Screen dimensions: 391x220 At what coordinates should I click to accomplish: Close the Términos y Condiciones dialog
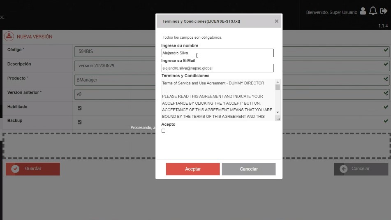[x=276, y=21]
